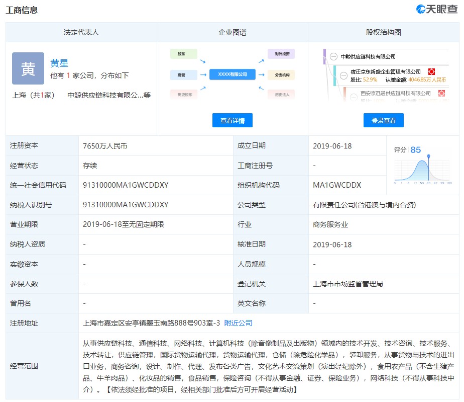The width and height of the screenshot is (464, 402).
Task: Open 附近公司 link
Action: (x=238, y=323)
